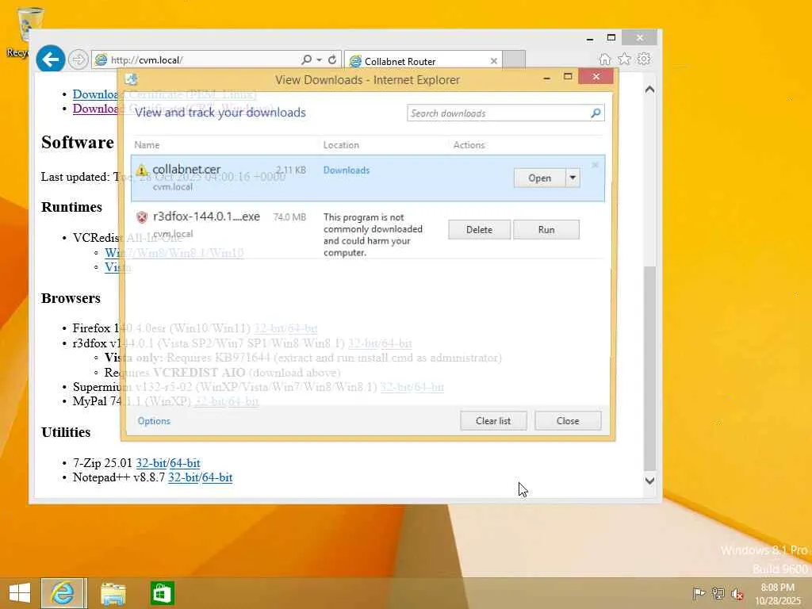
Task: Click the Refresh page icon
Action: 332,60
